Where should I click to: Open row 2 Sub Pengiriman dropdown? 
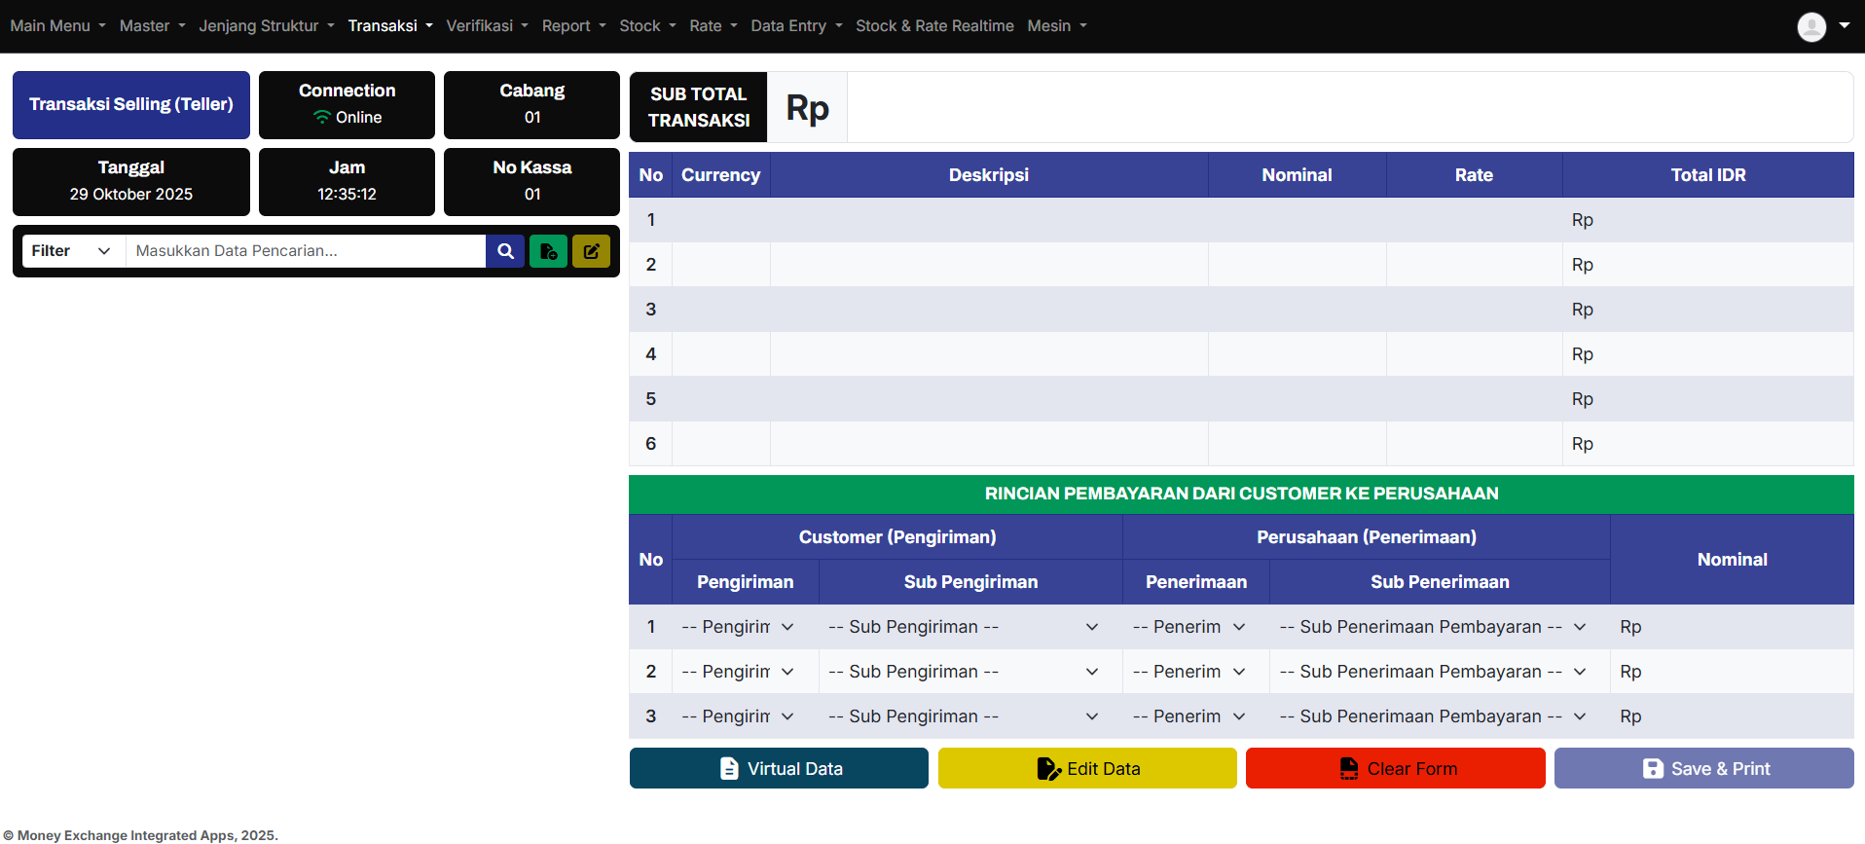tap(963, 672)
